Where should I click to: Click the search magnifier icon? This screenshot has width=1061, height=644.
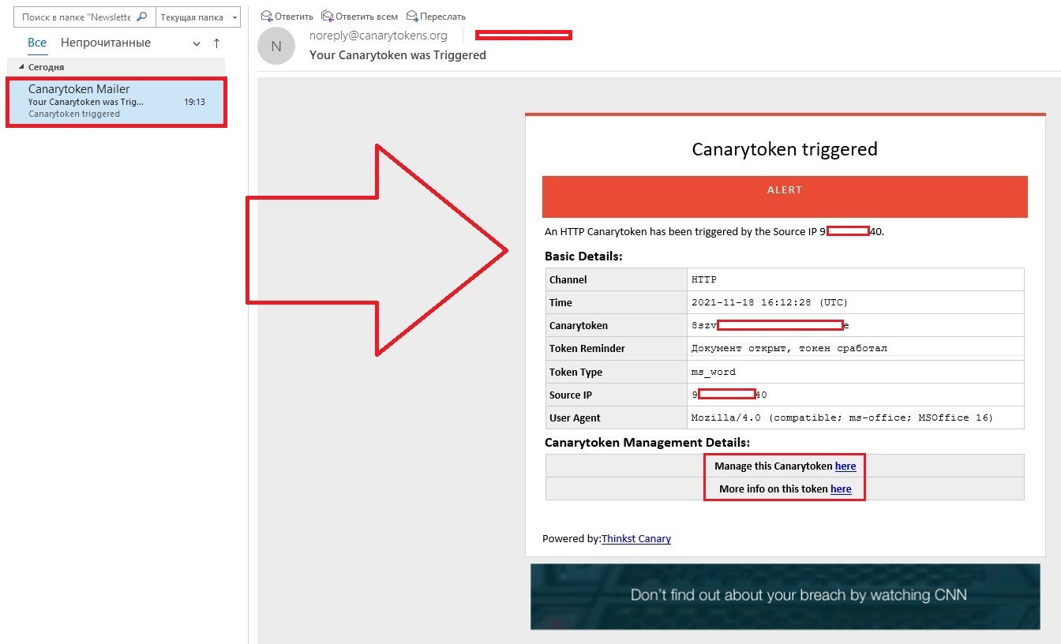tap(142, 17)
